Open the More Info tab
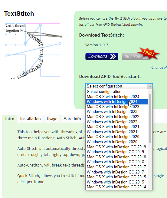The width and height of the screenshot is (167, 198). coord(72,119)
